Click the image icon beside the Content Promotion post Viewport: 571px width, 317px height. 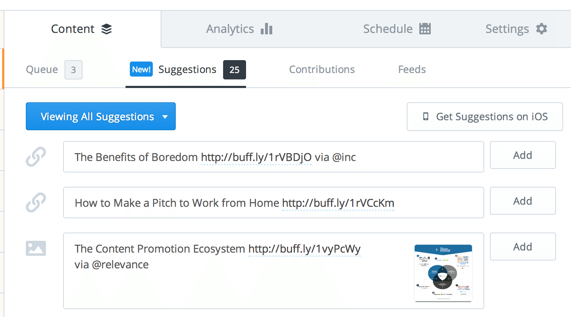[36, 248]
